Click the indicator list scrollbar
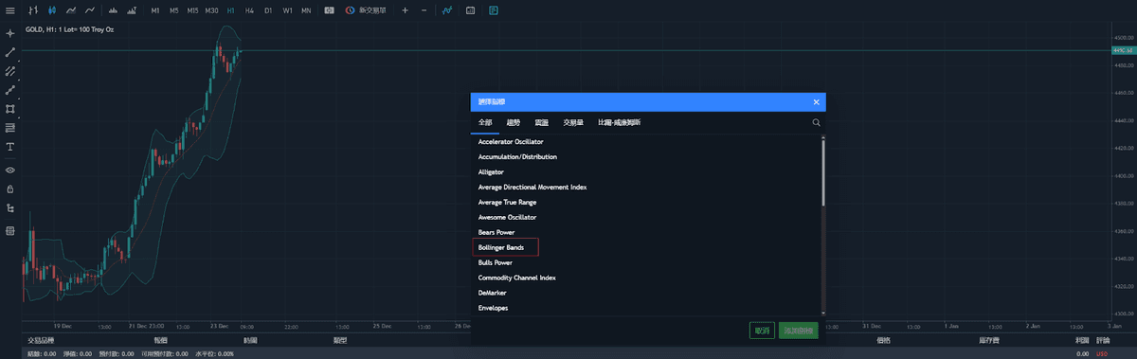The width and height of the screenshot is (1137, 359). (822, 172)
